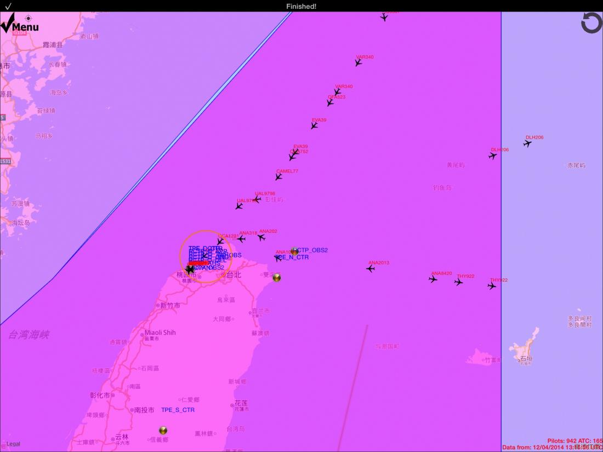Viewport: 603px width, 452px height.
Task: Select the VAR340 aircraft near the top
Action: pyautogui.click(x=359, y=62)
